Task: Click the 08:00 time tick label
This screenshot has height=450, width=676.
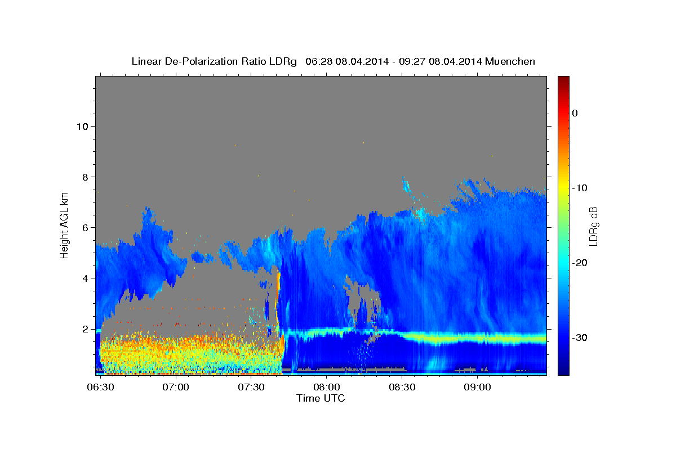Action: 326,388
